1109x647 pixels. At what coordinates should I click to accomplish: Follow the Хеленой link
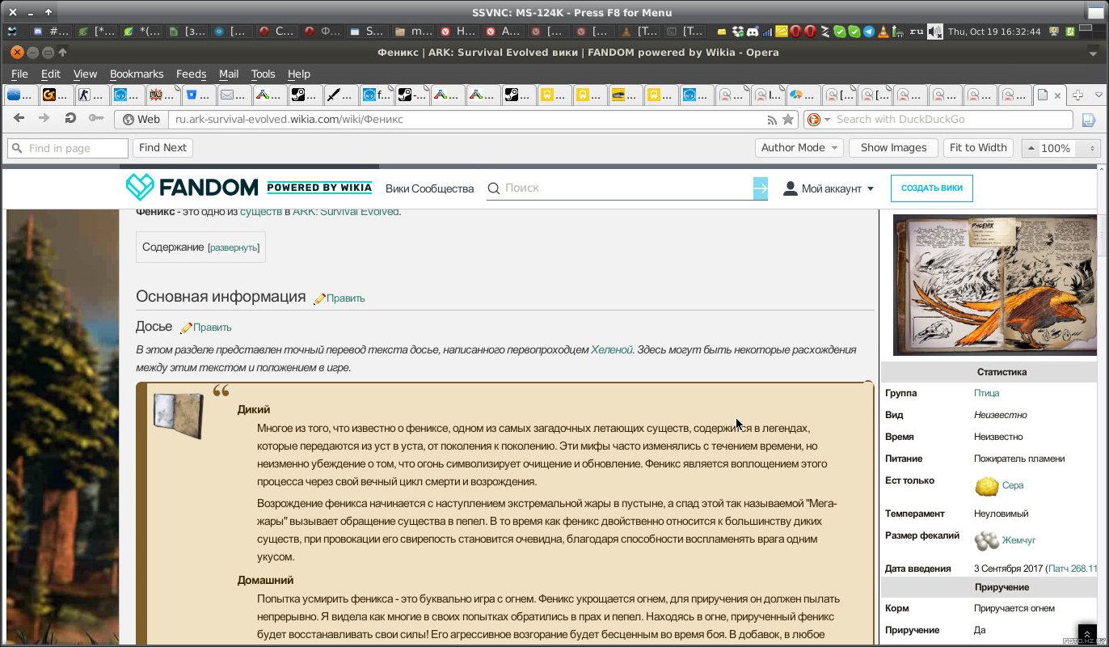click(611, 350)
